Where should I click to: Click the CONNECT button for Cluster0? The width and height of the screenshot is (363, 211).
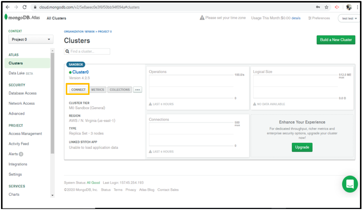[78, 90]
